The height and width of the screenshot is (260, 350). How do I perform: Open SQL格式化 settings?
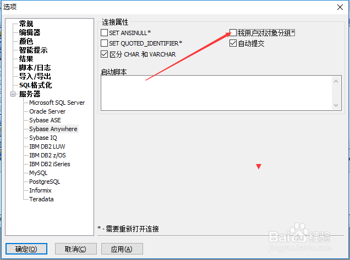click(35, 85)
